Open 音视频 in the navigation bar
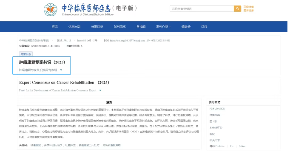Screen dimensions: 290x154 coord(141,27)
